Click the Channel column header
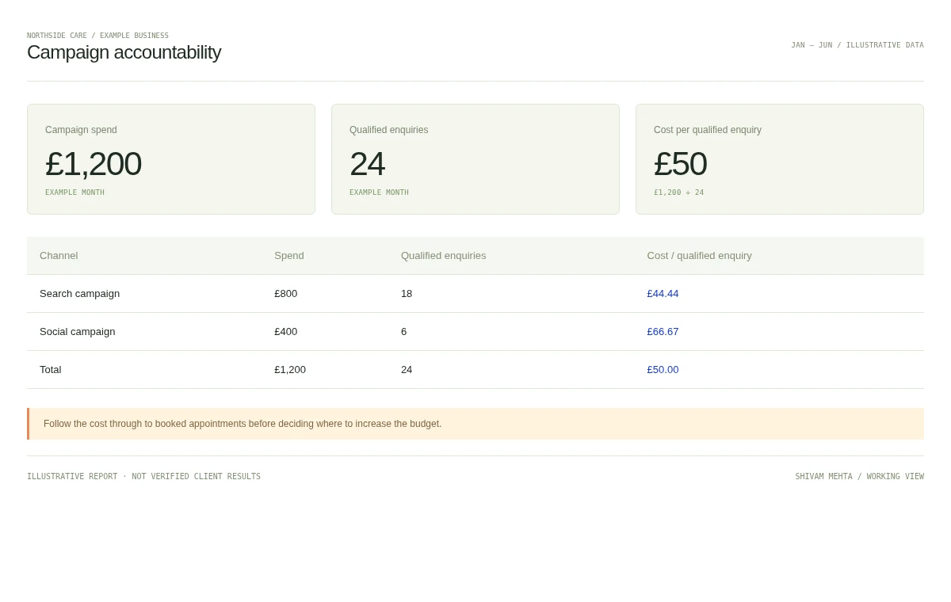 click(x=59, y=256)
